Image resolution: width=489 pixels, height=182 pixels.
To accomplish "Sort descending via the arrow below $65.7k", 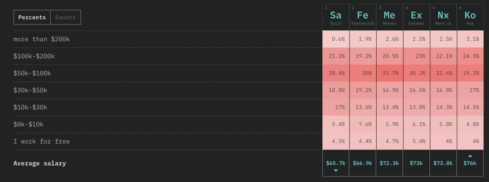I will (336, 171).
